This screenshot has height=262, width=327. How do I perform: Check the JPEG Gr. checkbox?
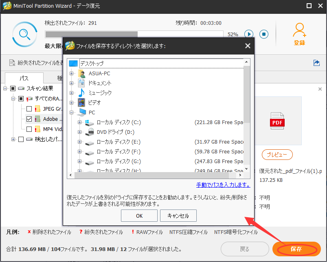[29, 109]
